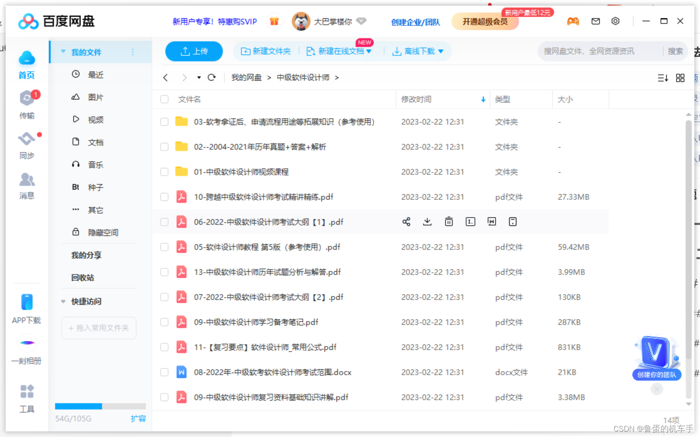Viewport: 700px width, 437px height.
Task: Refresh the current folder view
Action: 212,77
